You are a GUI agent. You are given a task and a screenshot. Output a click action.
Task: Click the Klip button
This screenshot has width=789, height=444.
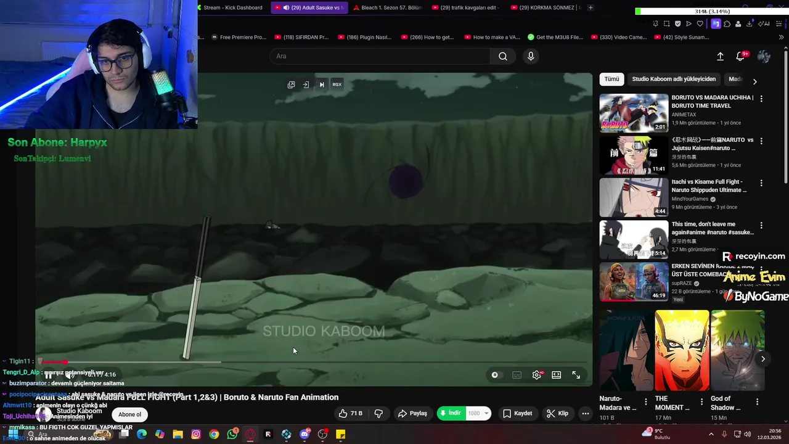[557, 413]
